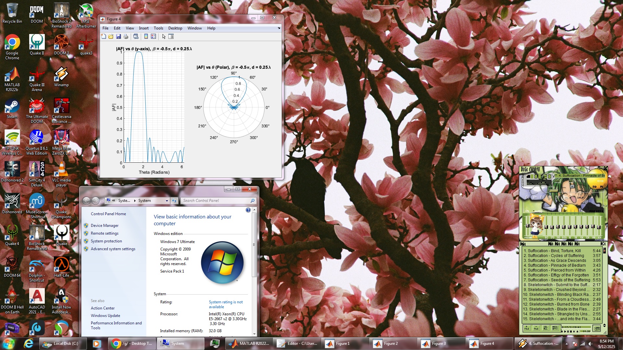
Task: Skip to next track in Winamp
Action: (557, 197)
